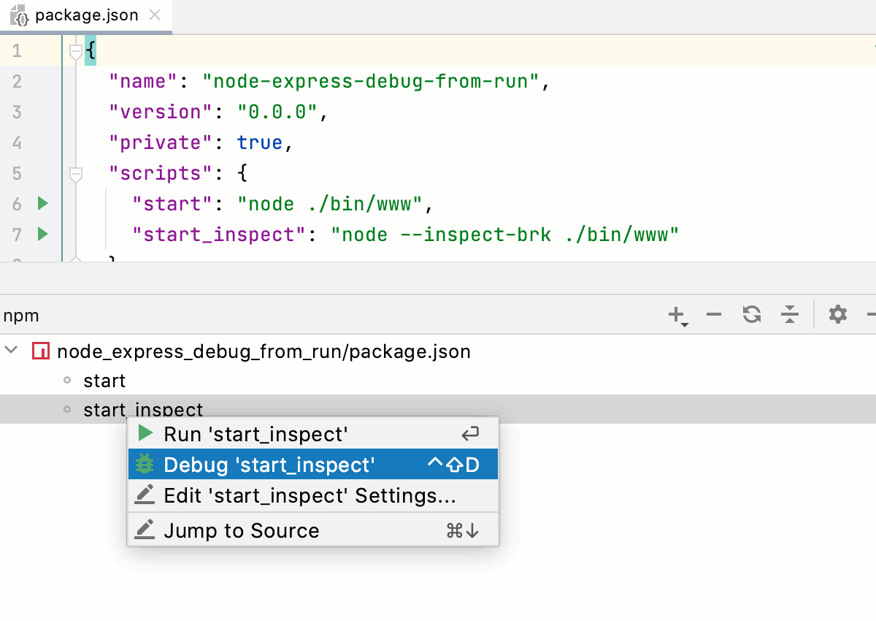876x621 pixels.
Task: Select the 'start_inspect' script tree row
Action: pos(438,409)
